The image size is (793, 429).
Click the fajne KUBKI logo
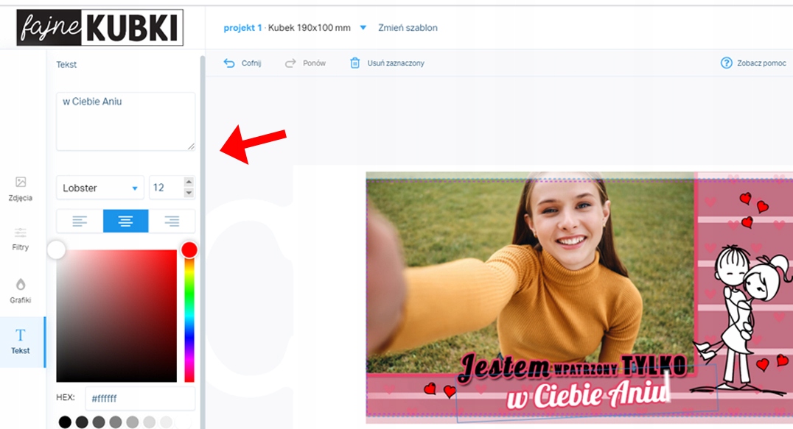99,28
